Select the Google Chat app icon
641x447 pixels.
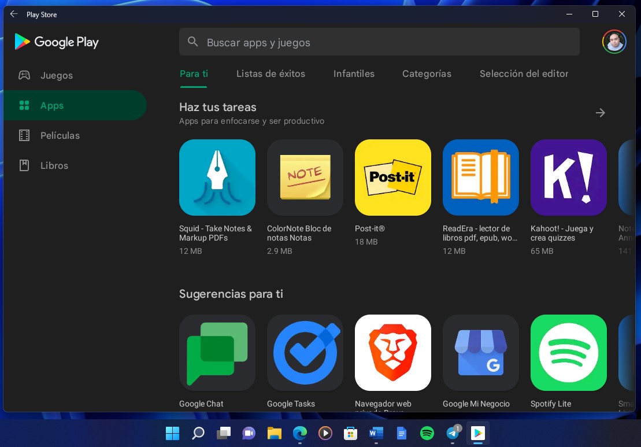click(217, 353)
